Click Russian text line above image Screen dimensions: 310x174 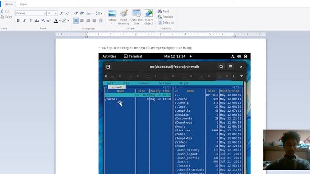[x=145, y=48]
